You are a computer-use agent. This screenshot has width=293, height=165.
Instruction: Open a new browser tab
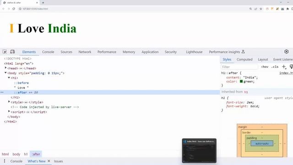click(43, 3)
